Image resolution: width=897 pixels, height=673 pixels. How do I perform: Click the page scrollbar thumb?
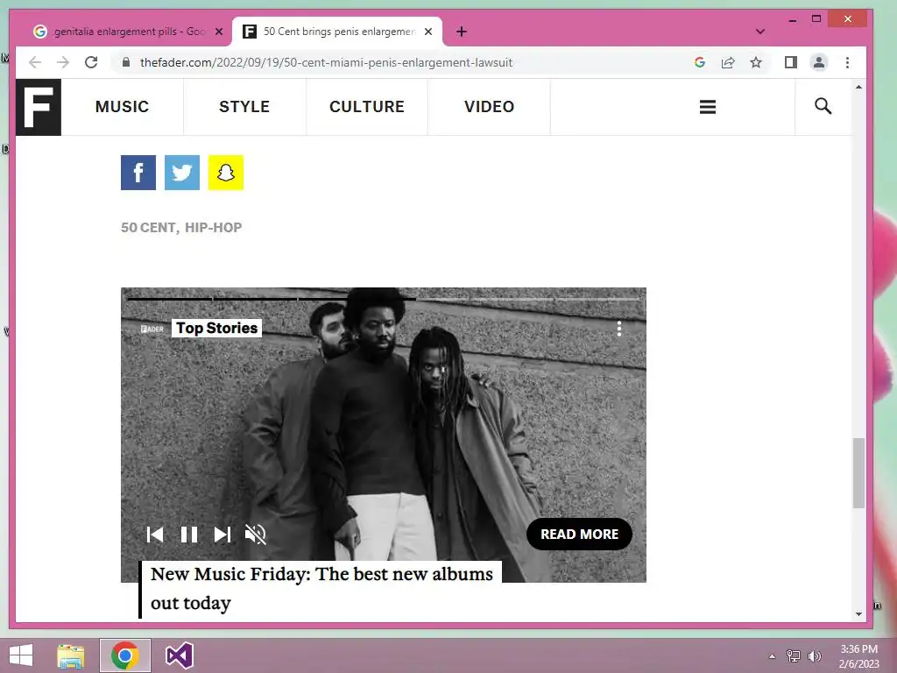tap(858, 472)
